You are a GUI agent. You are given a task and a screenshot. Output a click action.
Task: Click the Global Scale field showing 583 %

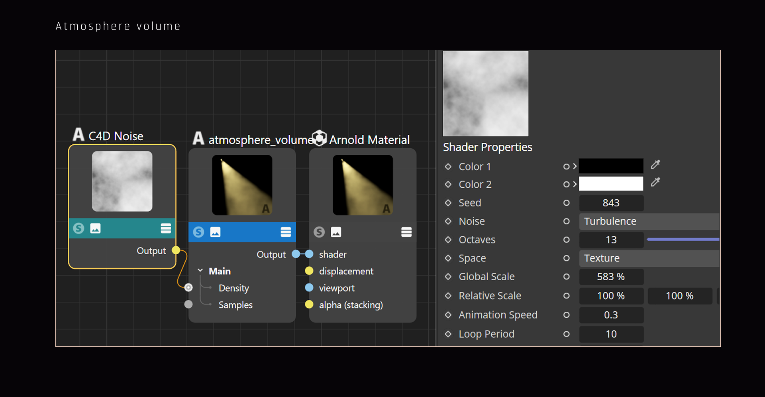[611, 277]
